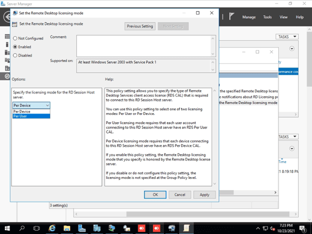Screen dimensions: 312x234
Task: Open Server Manager taskbar icon
Action: pyautogui.click(x=82, y=228)
